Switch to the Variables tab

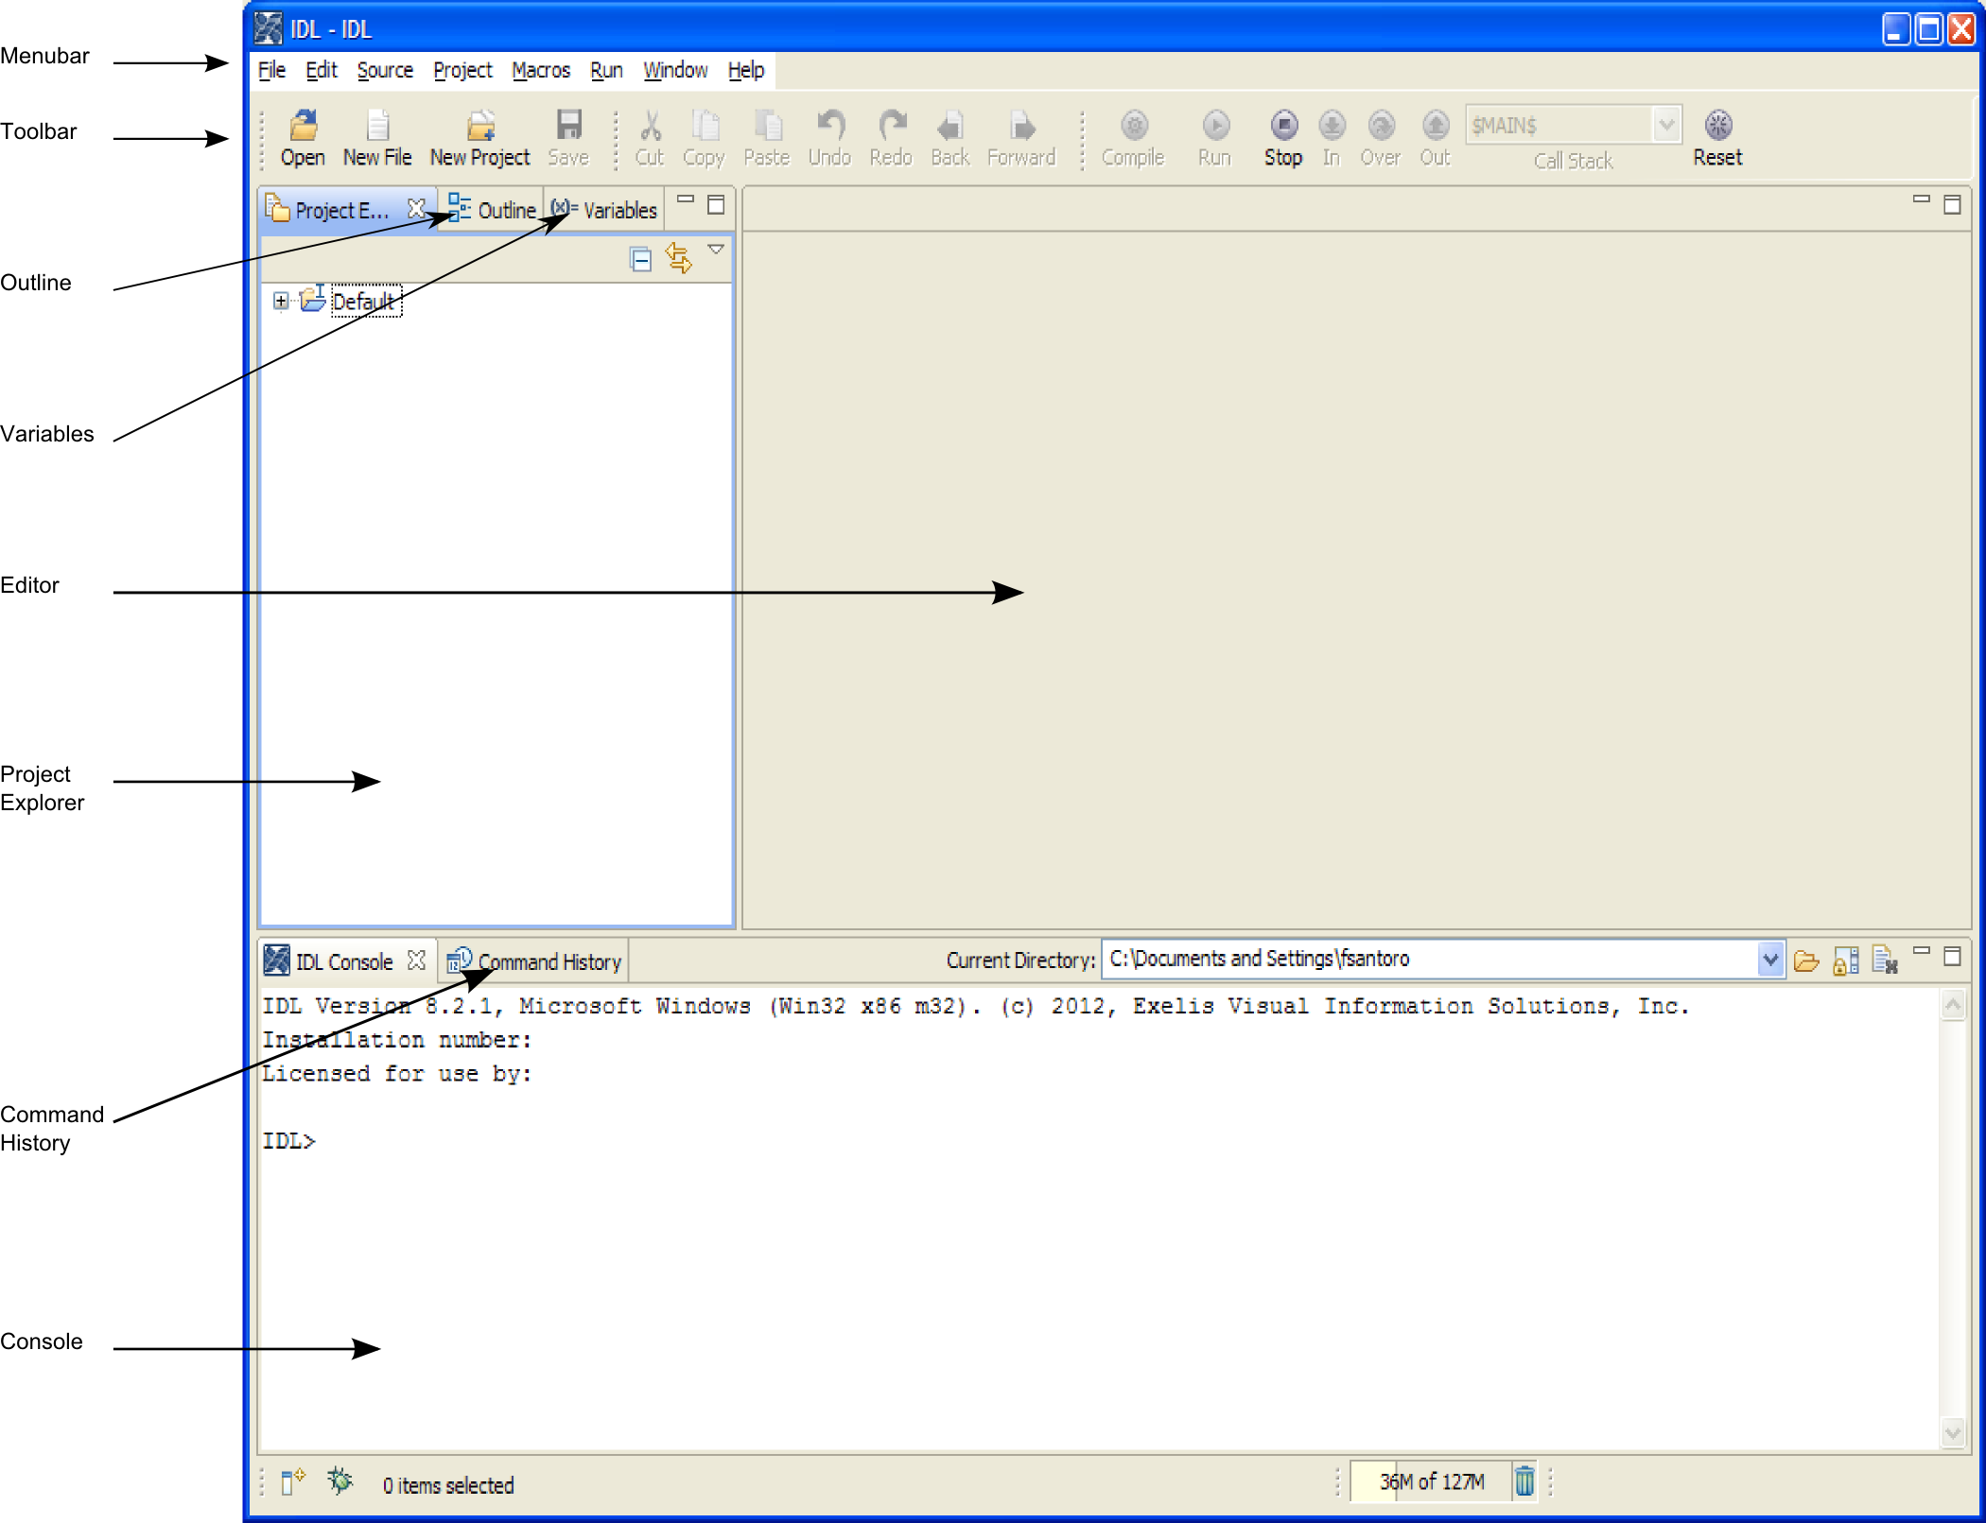pyautogui.click(x=603, y=209)
